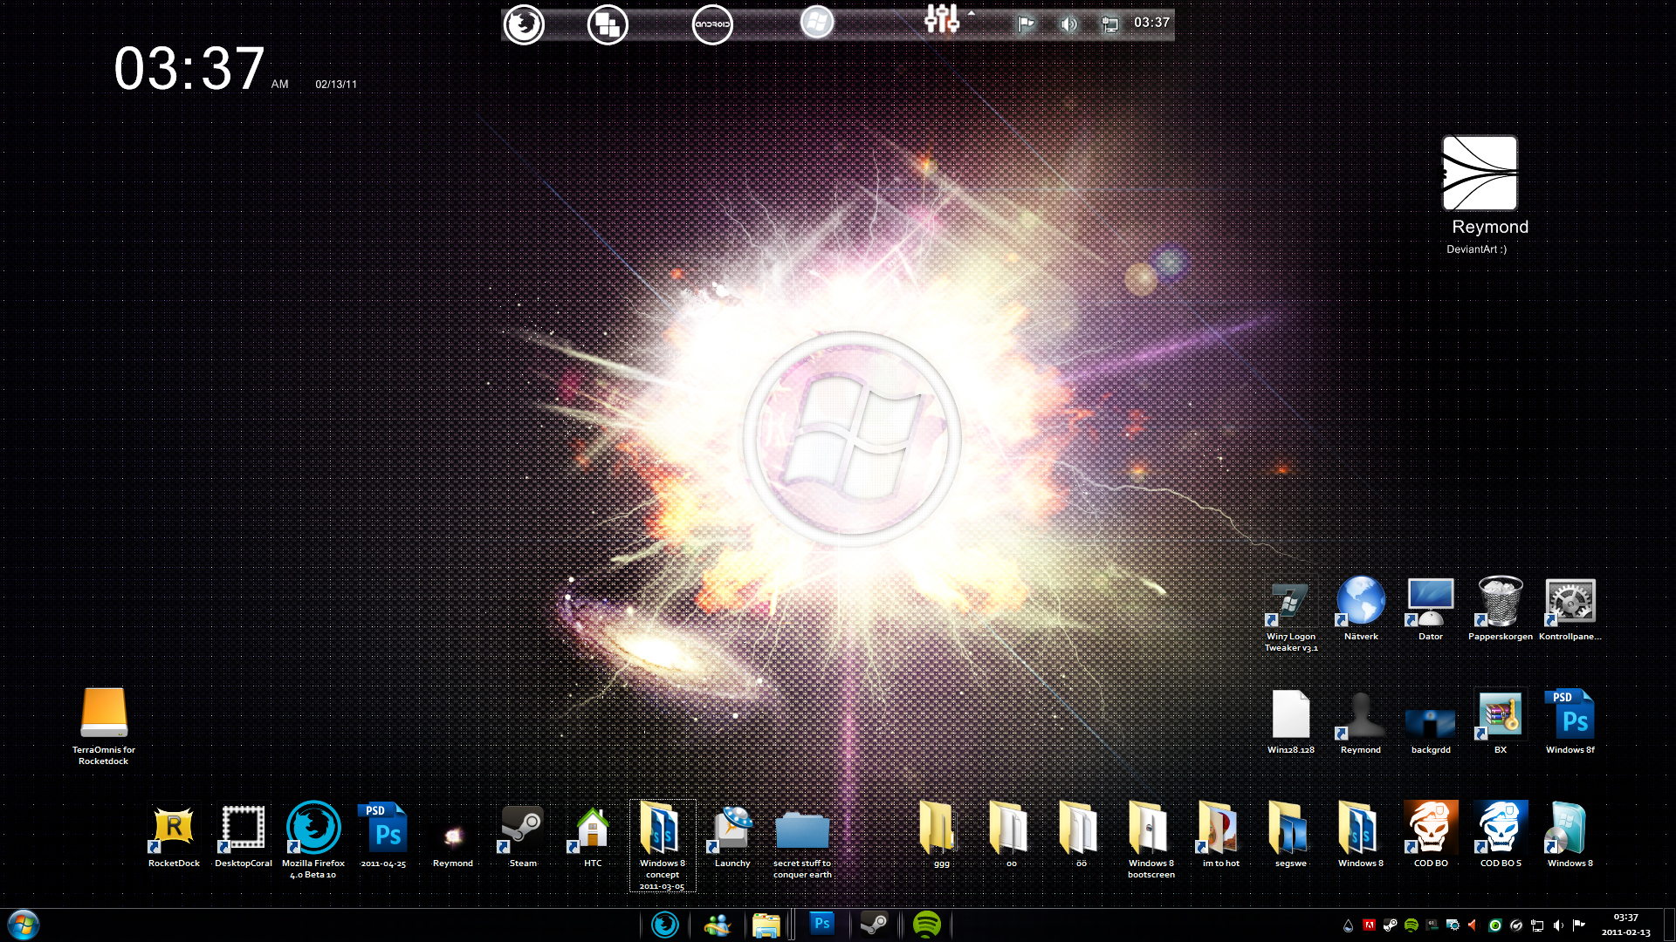Open the Reymond user silhouette shortcut
Viewport: 1676px width, 942px height.
click(x=1361, y=715)
